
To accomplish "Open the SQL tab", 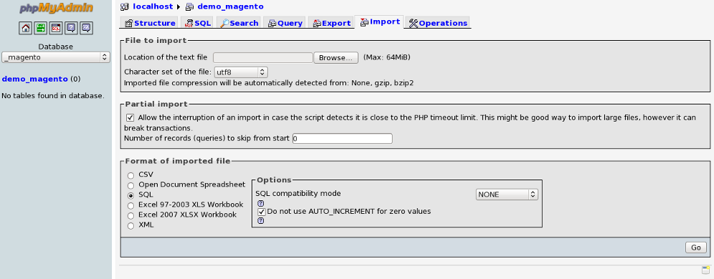I will tap(198, 23).
